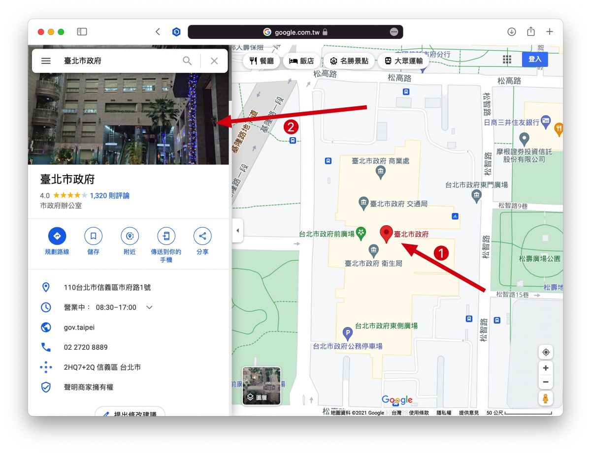591x453 pixels.
Task: Click the 隱私權 privacy link
Action: [444, 413]
